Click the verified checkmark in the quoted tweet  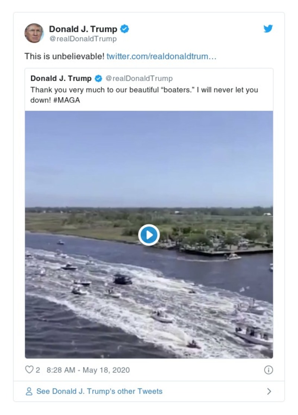click(98, 78)
